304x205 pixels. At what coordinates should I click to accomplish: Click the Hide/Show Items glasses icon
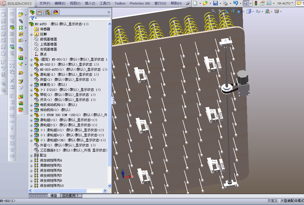pos(258,11)
